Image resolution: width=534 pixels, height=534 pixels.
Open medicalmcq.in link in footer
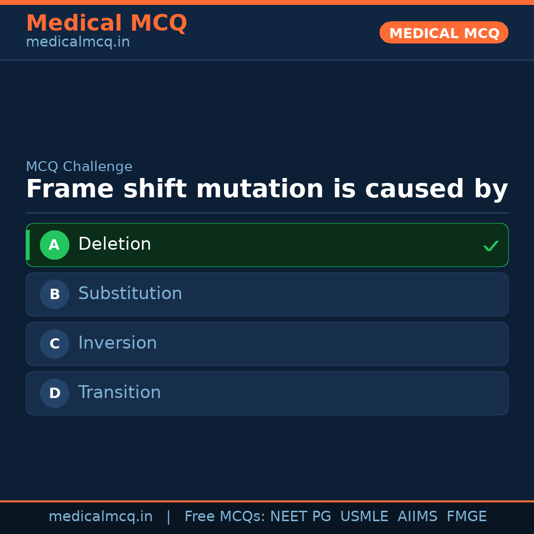[100, 517]
